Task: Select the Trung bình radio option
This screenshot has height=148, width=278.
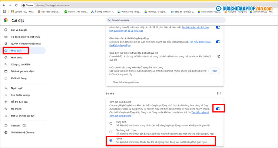Action: point(111,124)
